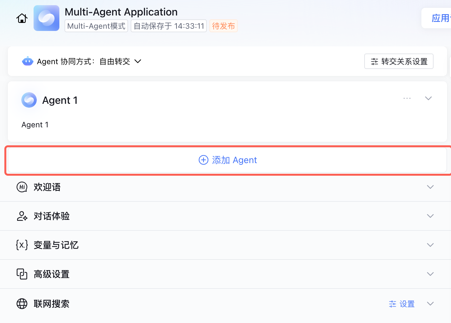451x323 pixels.
Task: Click the 欢迎语 Hi bubble icon
Action: [22, 187]
